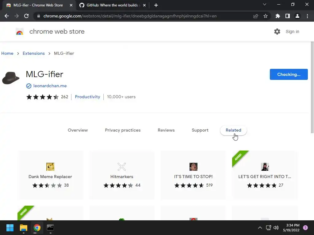Select the Privacy practices tab
This screenshot has width=314, height=235.
tap(123, 130)
